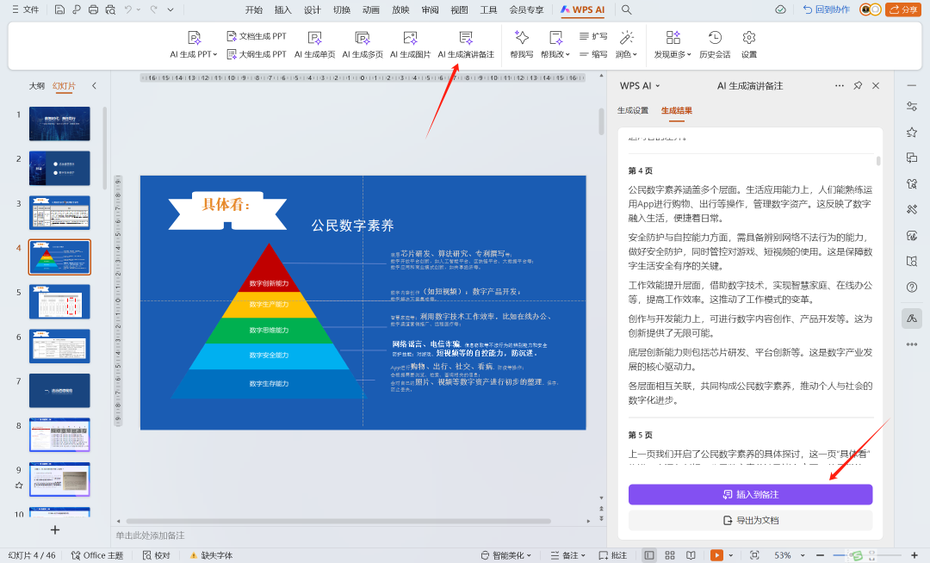The image size is (930, 563).
Task: Pin the WPS AI panel
Action: pyautogui.click(x=858, y=85)
